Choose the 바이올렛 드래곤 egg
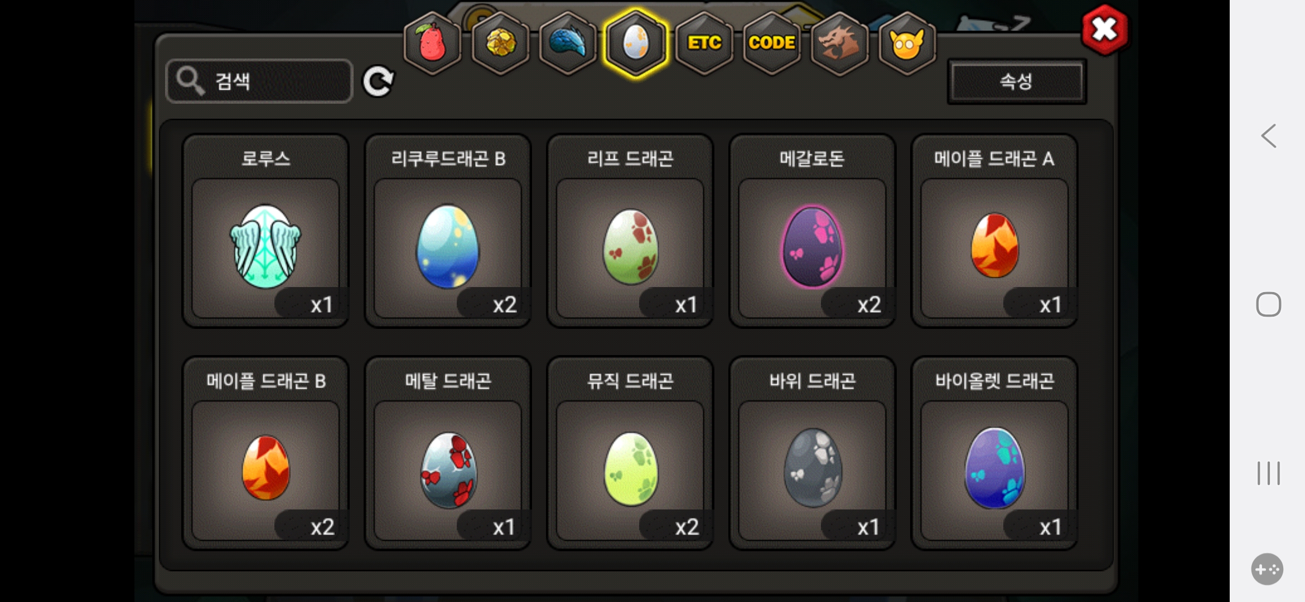 tap(994, 453)
